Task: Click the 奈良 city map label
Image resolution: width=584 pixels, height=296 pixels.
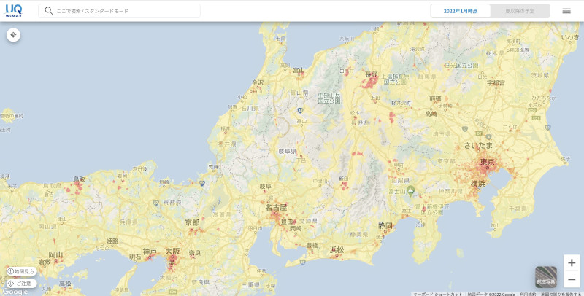Action: [195, 253]
